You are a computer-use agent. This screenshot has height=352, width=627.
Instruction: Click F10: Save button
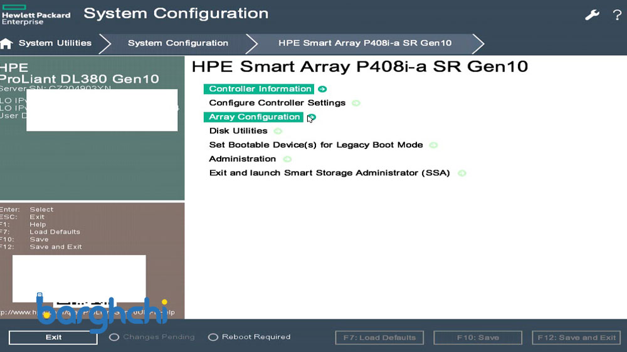(x=478, y=338)
